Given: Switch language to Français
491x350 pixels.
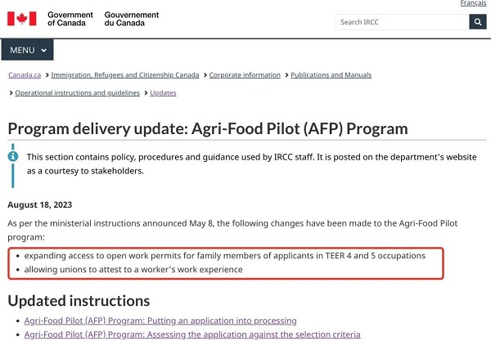Looking at the screenshot, I should coord(473,4).
